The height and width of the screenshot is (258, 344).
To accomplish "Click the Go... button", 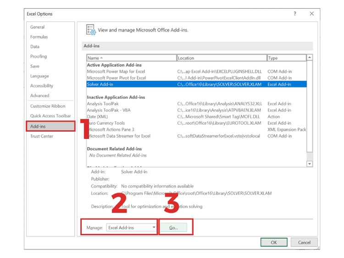I will pos(173,228).
